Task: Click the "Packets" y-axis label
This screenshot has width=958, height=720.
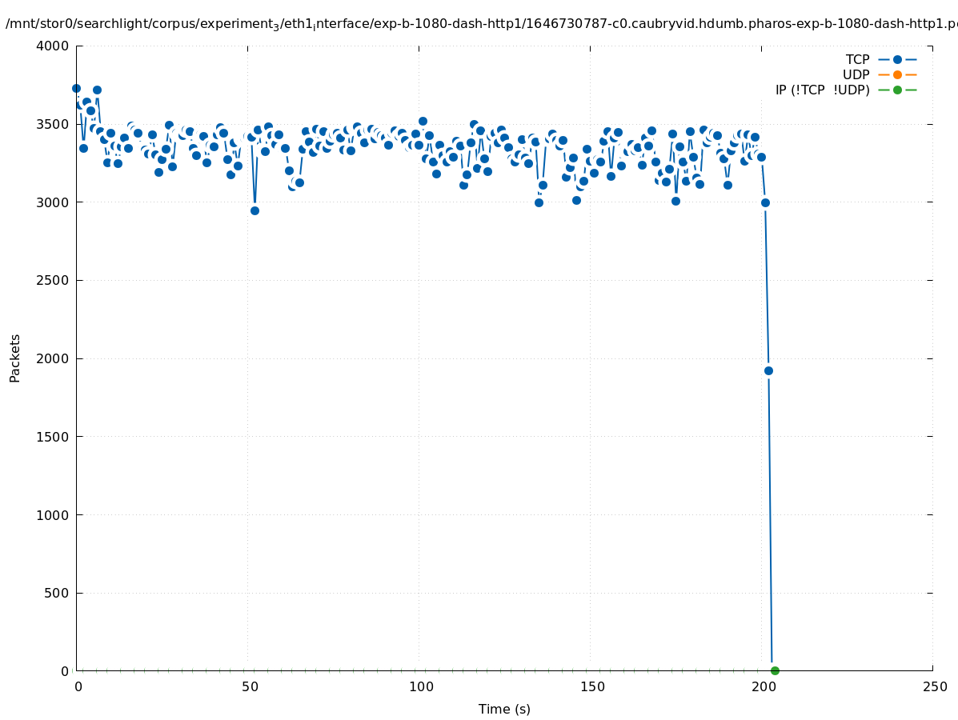Action: 15,358
